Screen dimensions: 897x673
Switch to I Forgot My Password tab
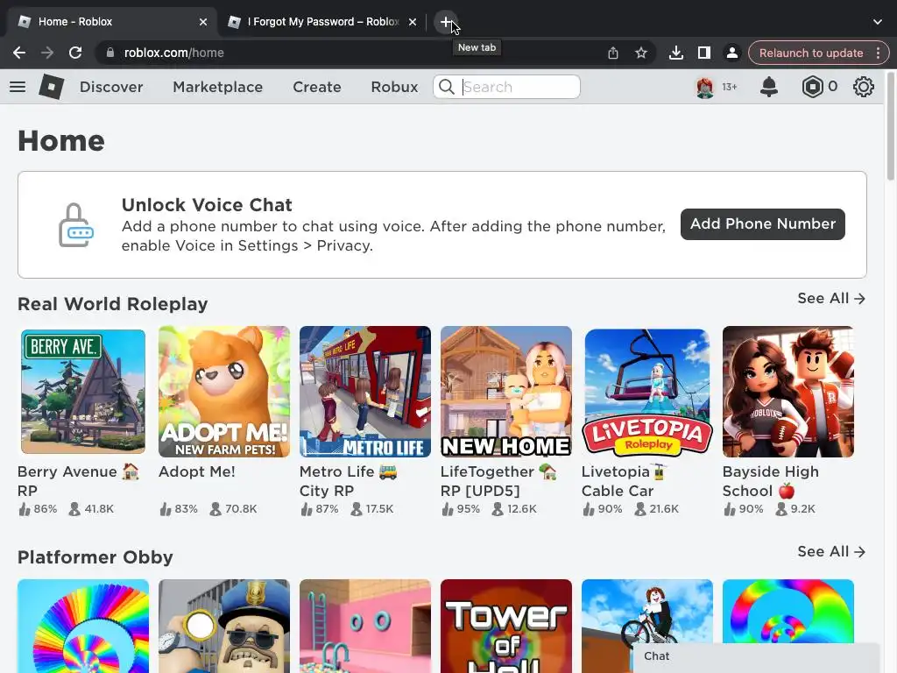coord(321,22)
